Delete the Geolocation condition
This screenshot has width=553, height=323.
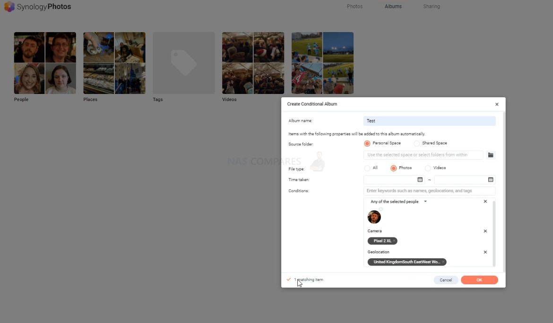point(485,252)
